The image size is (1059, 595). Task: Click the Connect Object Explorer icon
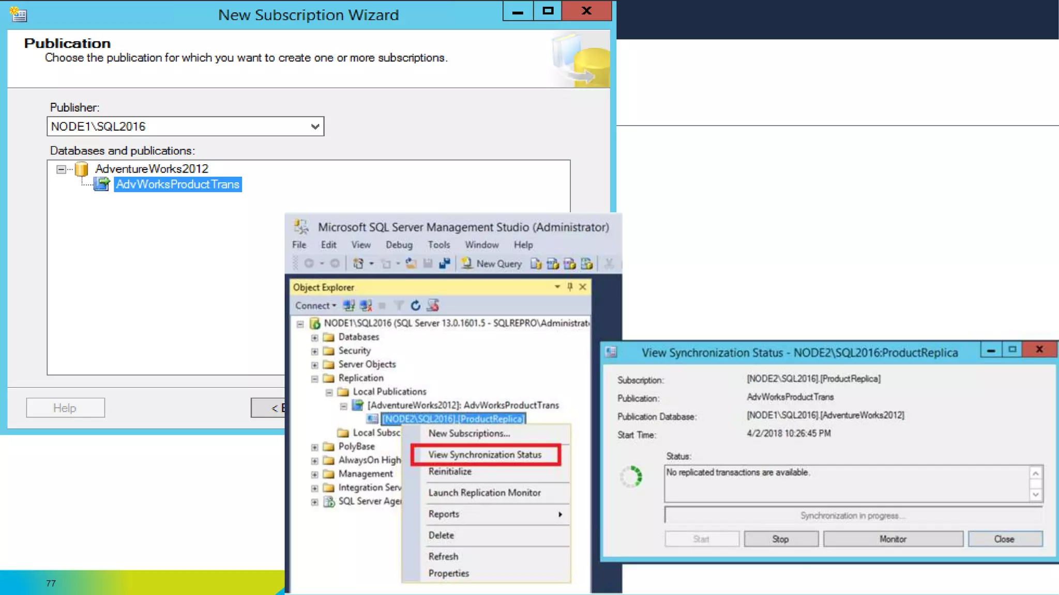[349, 305]
